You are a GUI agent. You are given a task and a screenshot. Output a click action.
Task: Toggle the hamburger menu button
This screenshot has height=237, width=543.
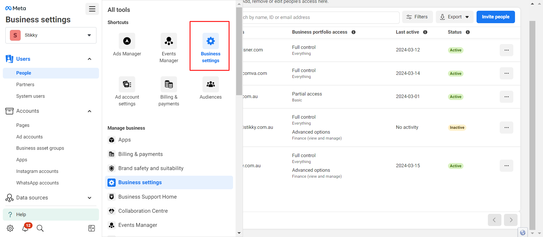tap(92, 9)
